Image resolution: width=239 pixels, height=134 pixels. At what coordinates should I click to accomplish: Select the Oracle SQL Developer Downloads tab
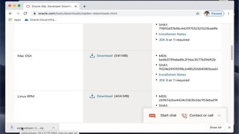[x=52, y=6]
